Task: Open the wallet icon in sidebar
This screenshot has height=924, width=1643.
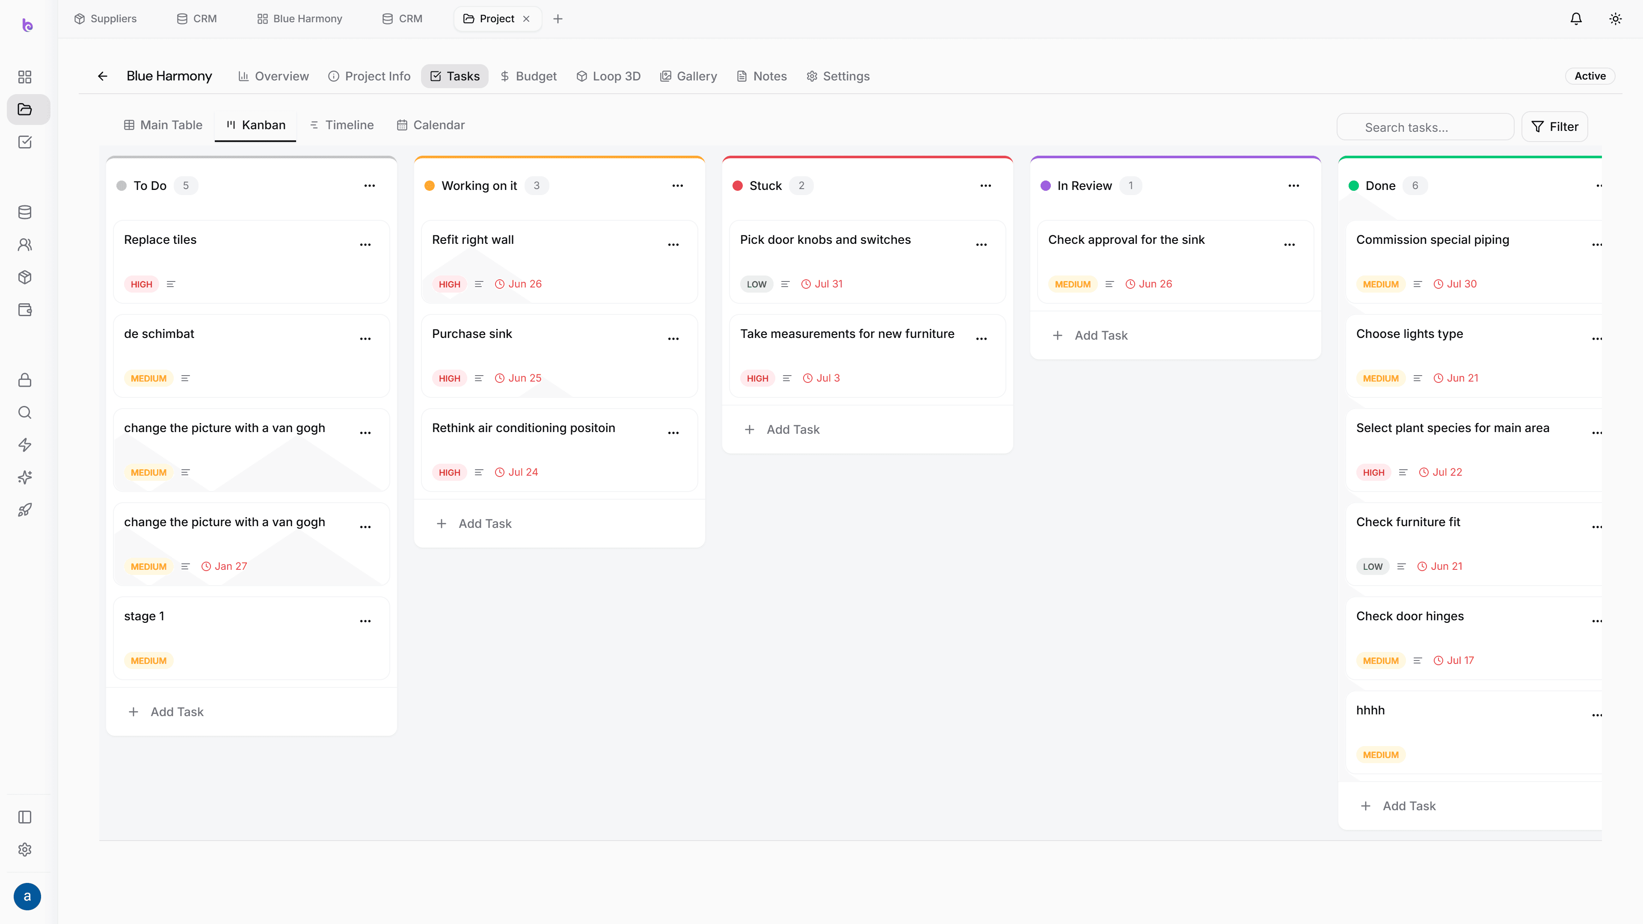Action: click(x=25, y=310)
